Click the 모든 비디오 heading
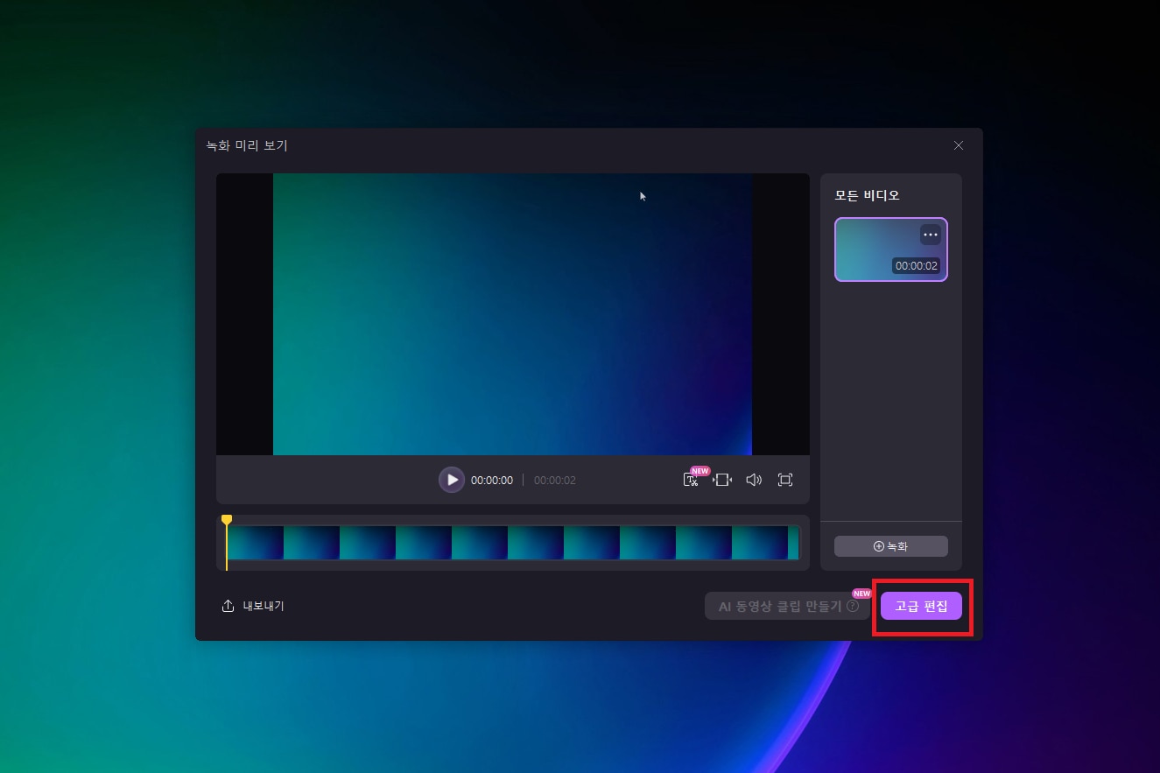1160x773 pixels. [867, 195]
